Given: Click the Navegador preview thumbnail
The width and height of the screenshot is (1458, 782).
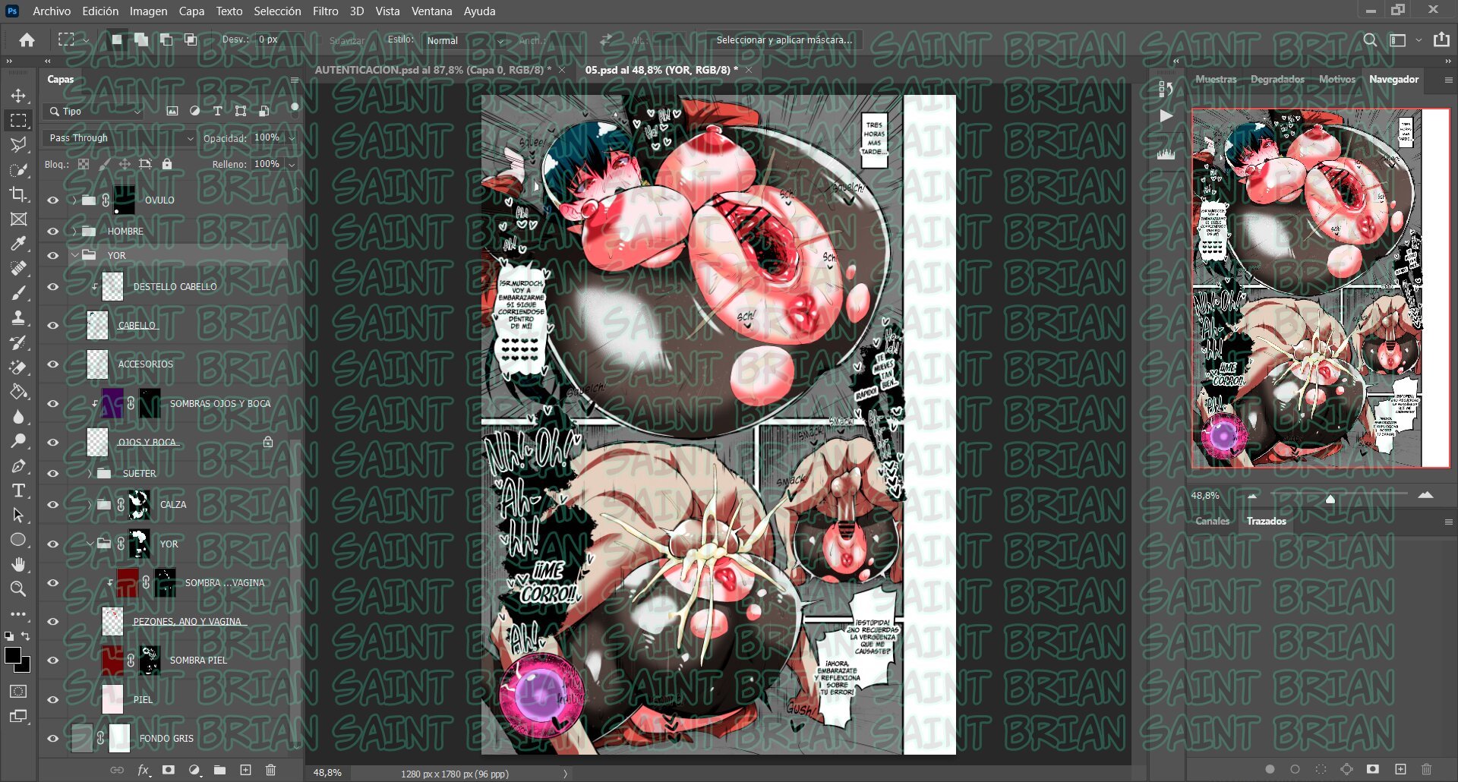Looking at the screenshot, I should coord(1321,288).
